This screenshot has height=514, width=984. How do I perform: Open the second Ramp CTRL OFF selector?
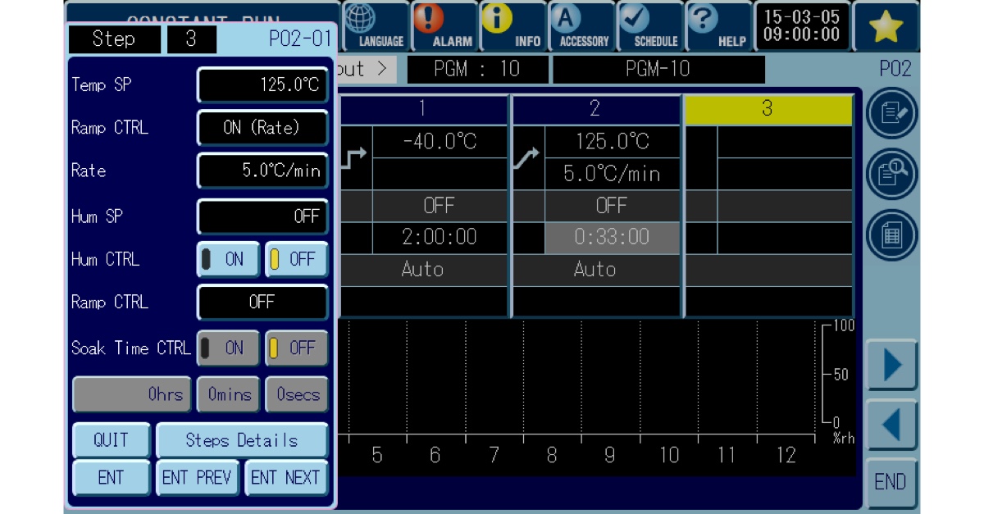coord(262,302)
